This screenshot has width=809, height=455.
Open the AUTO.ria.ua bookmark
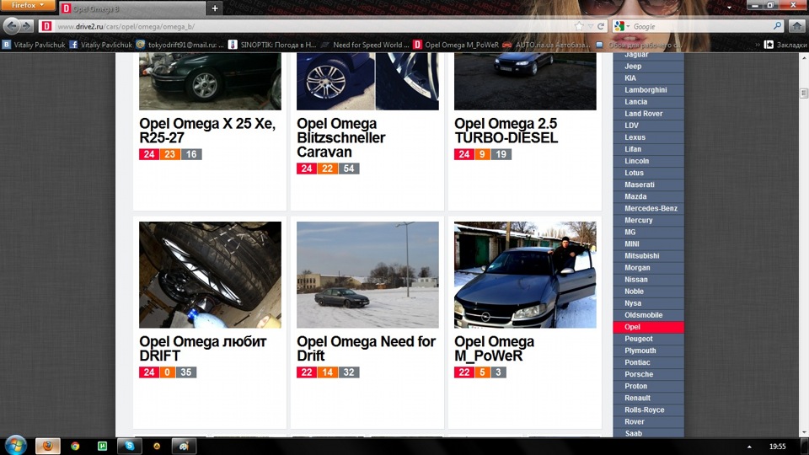547,45
